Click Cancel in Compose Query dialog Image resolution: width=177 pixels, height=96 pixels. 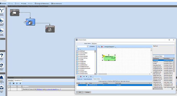pos(87,92)
